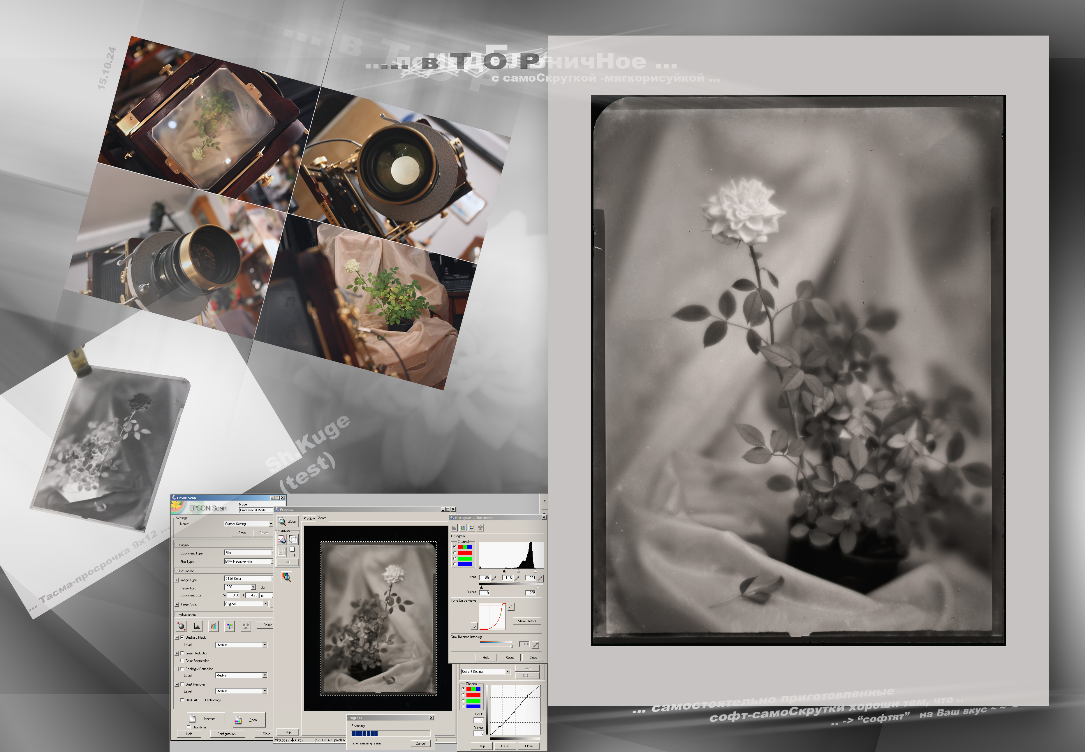Select red channel radio in Histogram

coord(455,553)
